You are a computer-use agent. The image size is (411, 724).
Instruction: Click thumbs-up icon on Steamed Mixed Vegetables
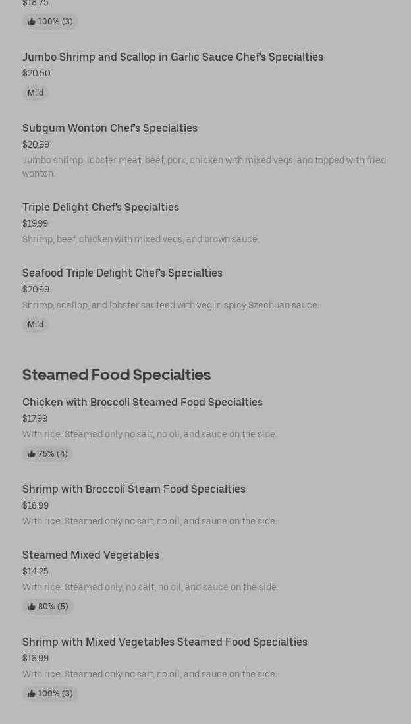[x=32, y=607]
